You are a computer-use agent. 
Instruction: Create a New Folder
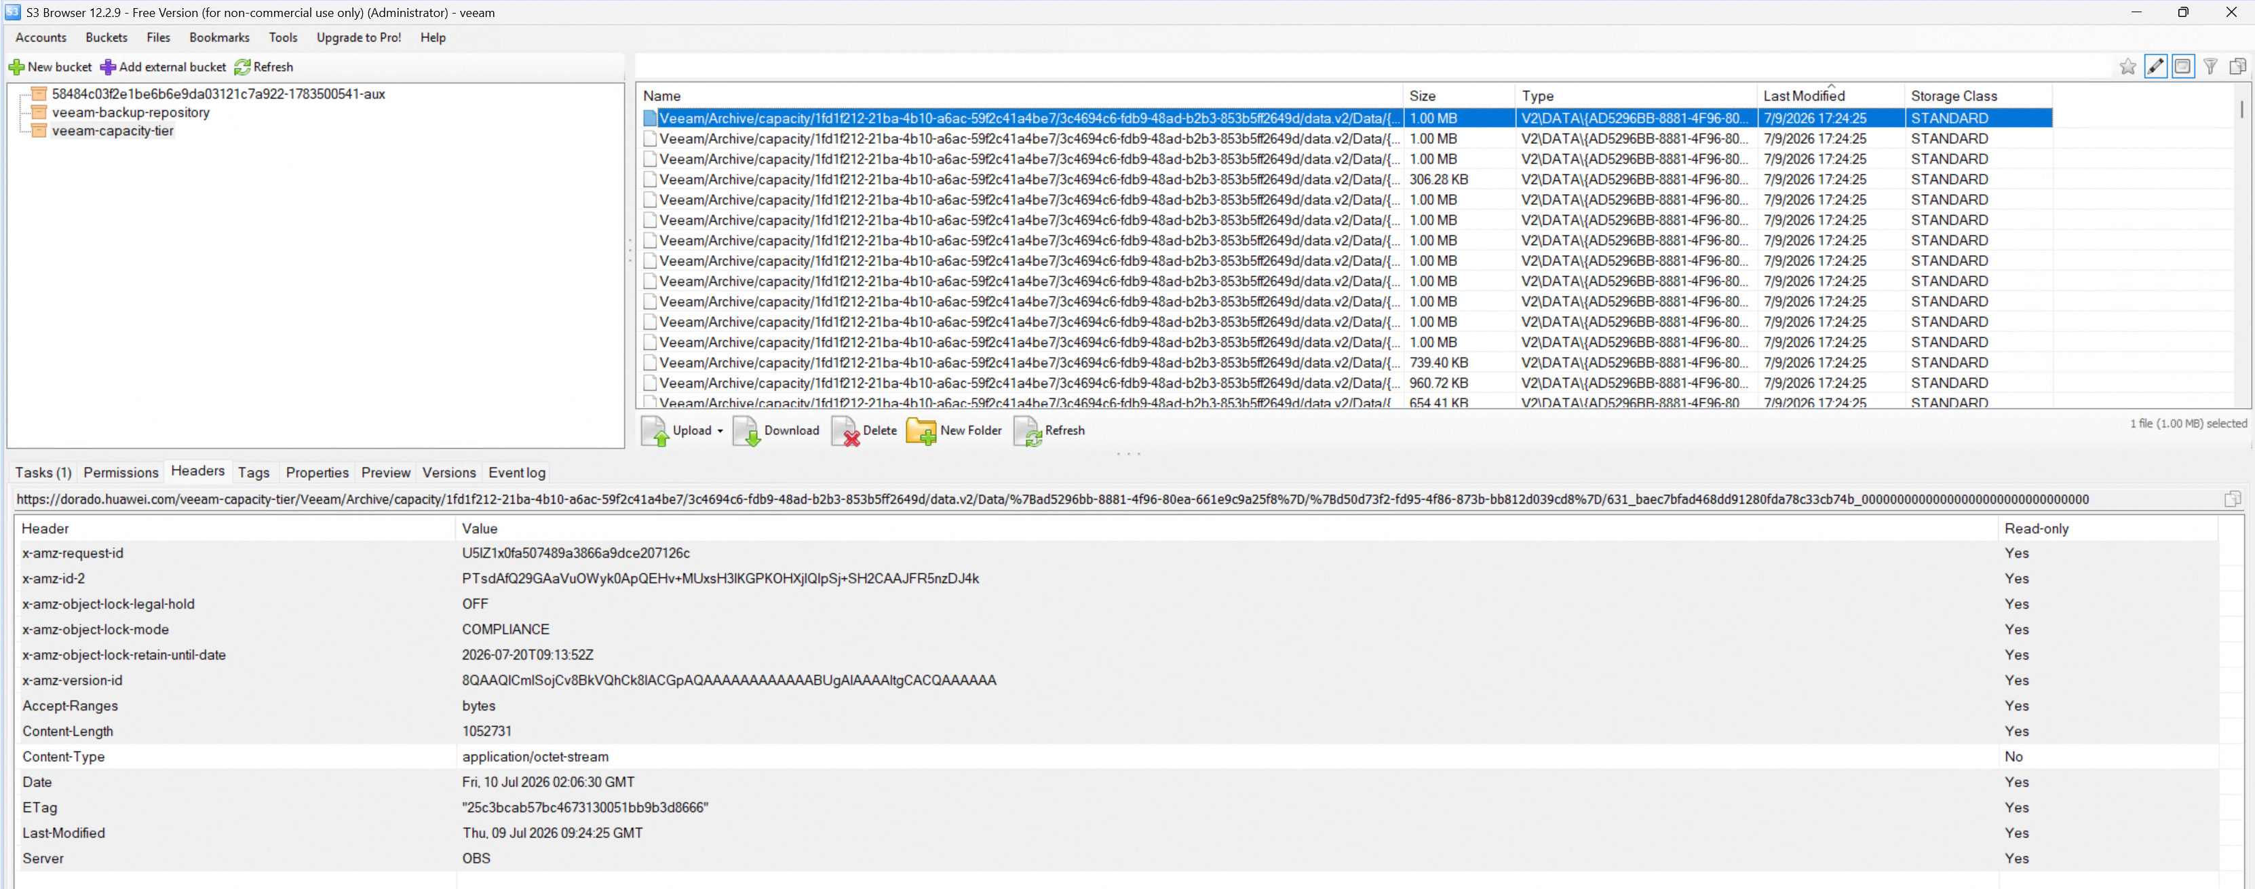955,431
